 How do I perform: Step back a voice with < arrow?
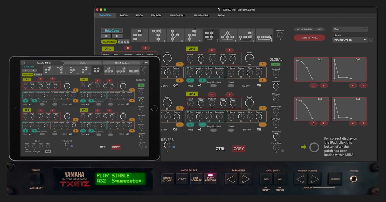coord(106,36)
